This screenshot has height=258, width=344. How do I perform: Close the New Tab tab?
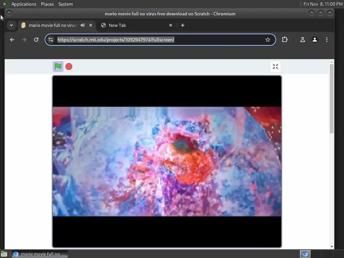coord(171,25)
